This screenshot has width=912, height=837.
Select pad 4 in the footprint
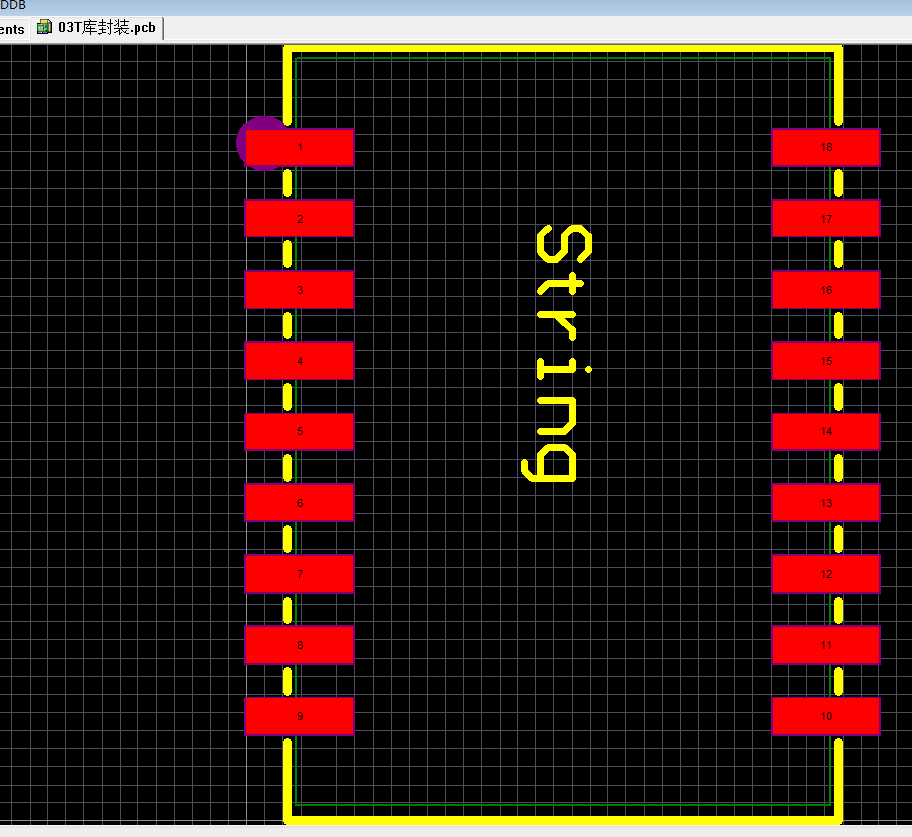300,361
